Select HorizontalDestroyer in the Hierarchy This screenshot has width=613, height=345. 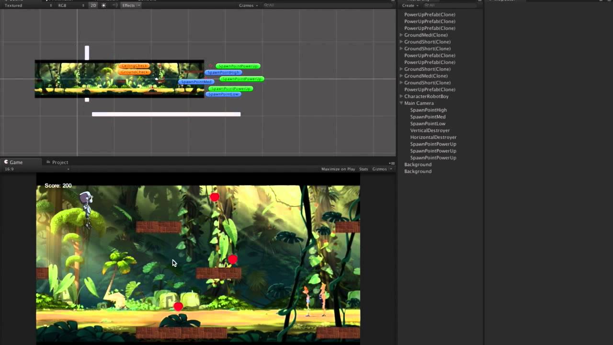(433, 137)
